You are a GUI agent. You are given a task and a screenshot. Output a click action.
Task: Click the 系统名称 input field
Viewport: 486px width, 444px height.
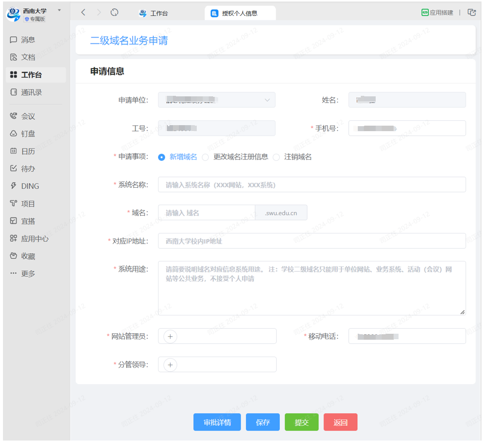(x=312, y=185)
